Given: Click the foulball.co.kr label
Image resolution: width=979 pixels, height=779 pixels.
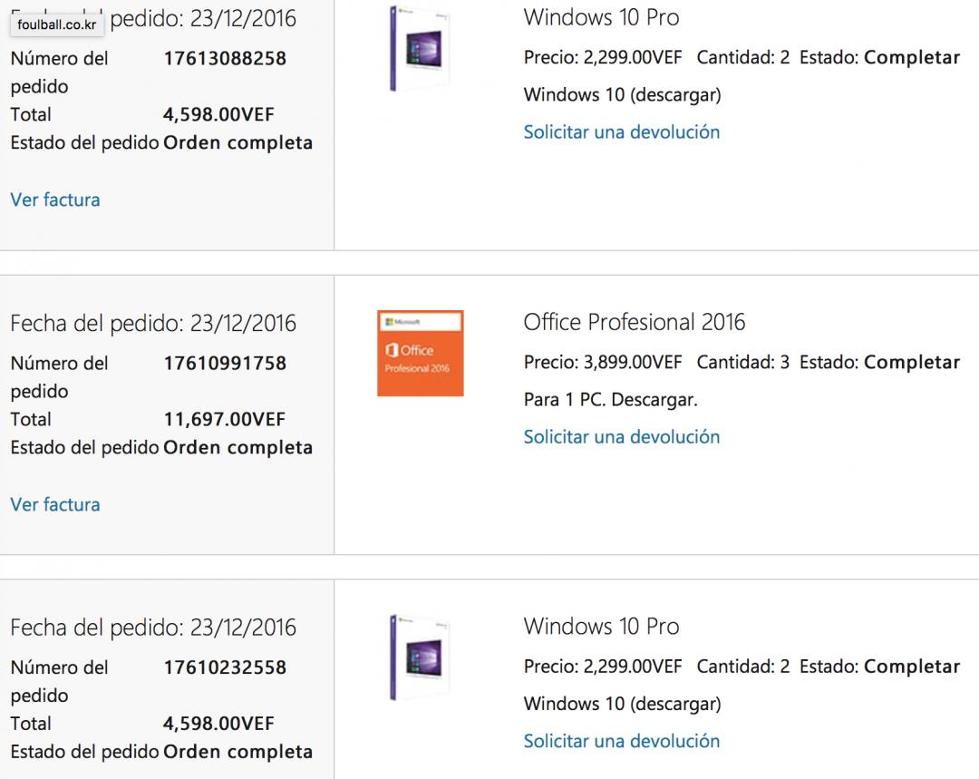Looking at the screenshot, I should coord(56,24).
